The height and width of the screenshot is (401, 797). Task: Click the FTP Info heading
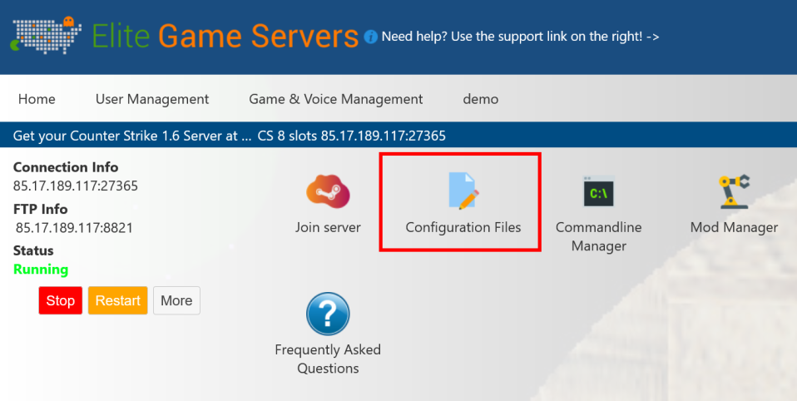40,209
